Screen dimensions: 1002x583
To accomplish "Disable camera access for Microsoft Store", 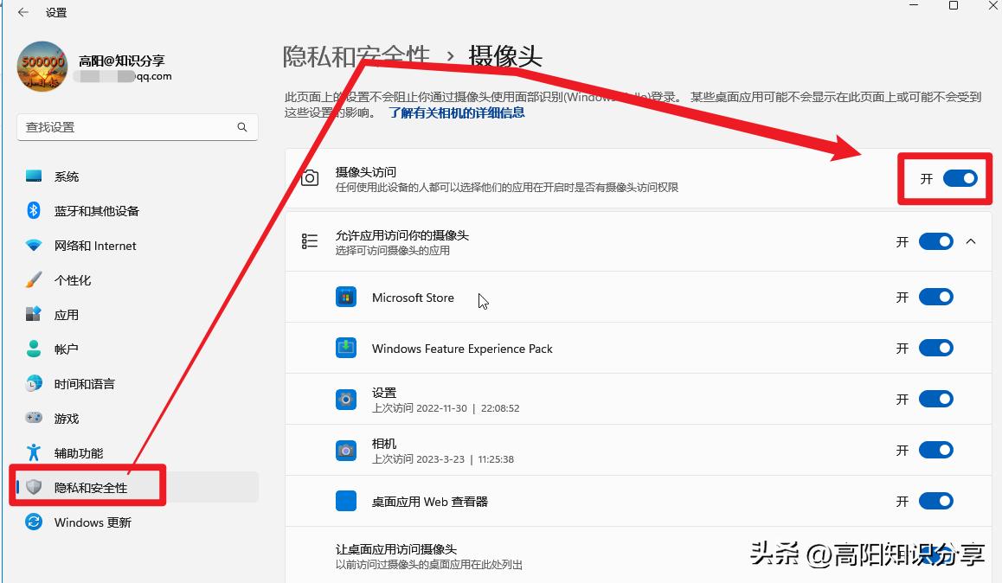I will point(935,297).
